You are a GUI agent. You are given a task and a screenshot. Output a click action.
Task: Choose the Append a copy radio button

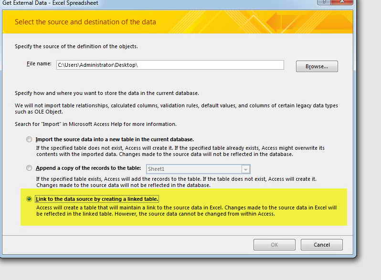point(29,168)
